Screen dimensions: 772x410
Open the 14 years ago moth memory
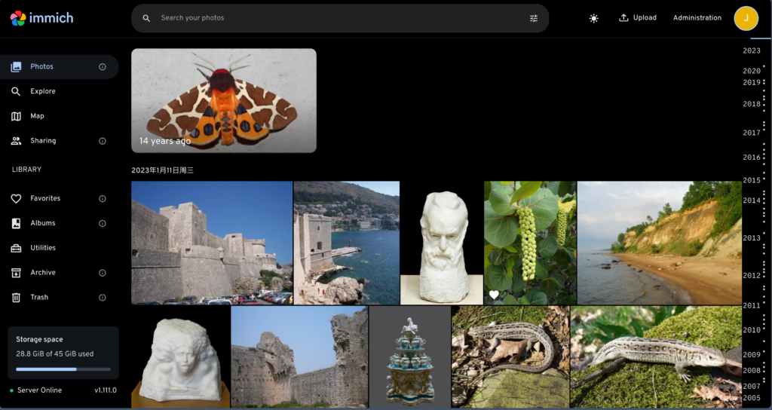(x=223, y=100)
